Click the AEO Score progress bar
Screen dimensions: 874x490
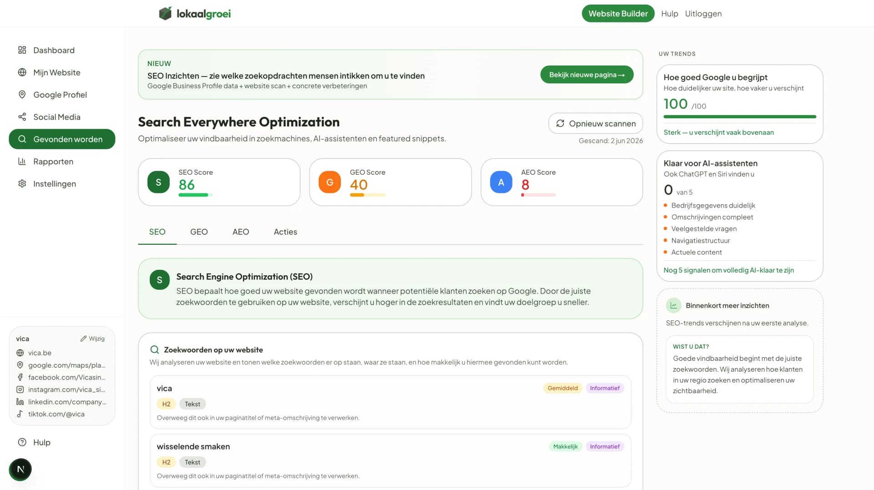[x=539, y=195]
